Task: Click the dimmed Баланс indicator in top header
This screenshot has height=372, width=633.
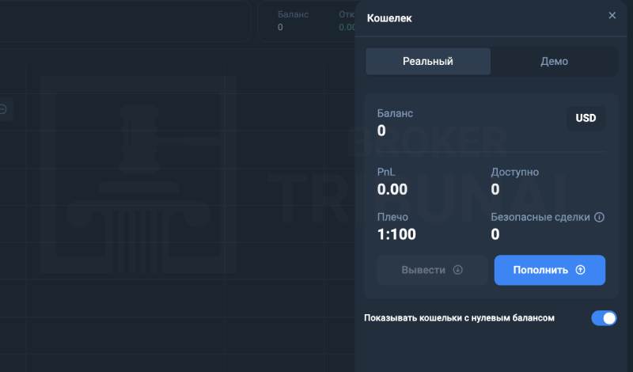Action: [293, 21]
